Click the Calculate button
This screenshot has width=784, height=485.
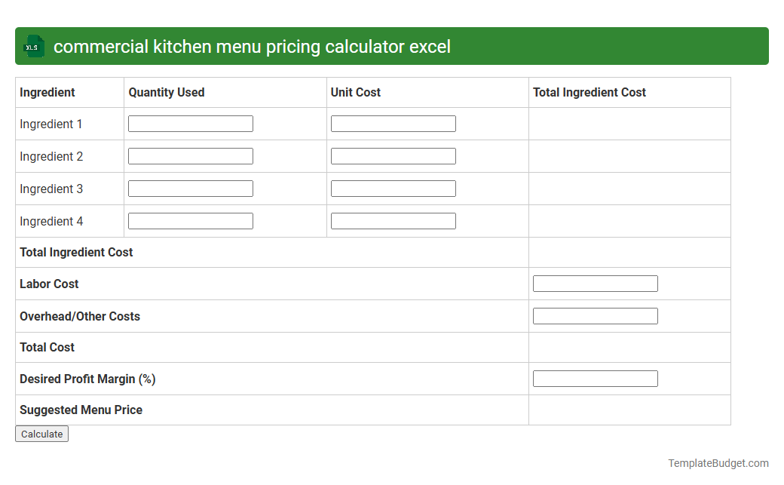(x=41, y=434)
